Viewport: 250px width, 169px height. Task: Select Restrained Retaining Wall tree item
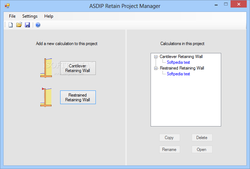tap(182, 68)
